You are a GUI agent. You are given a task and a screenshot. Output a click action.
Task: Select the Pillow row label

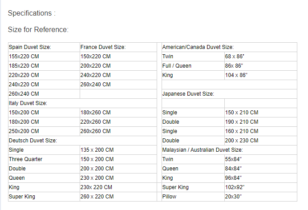click(x=170, y=197)
